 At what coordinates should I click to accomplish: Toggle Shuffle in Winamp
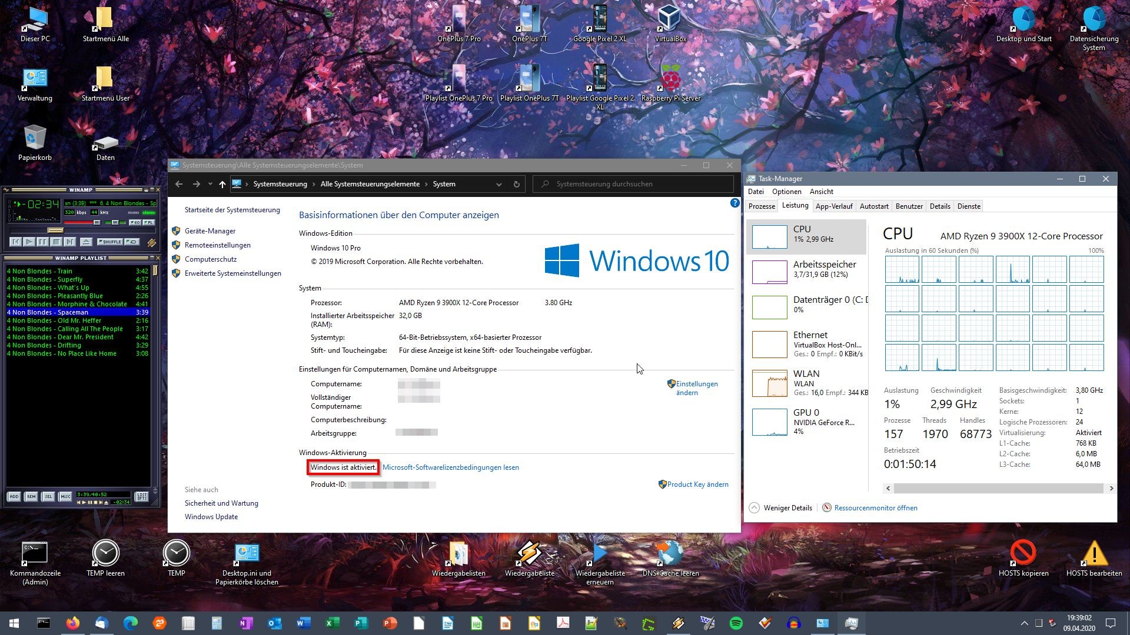pyautogui.click(x=110, y=242)
